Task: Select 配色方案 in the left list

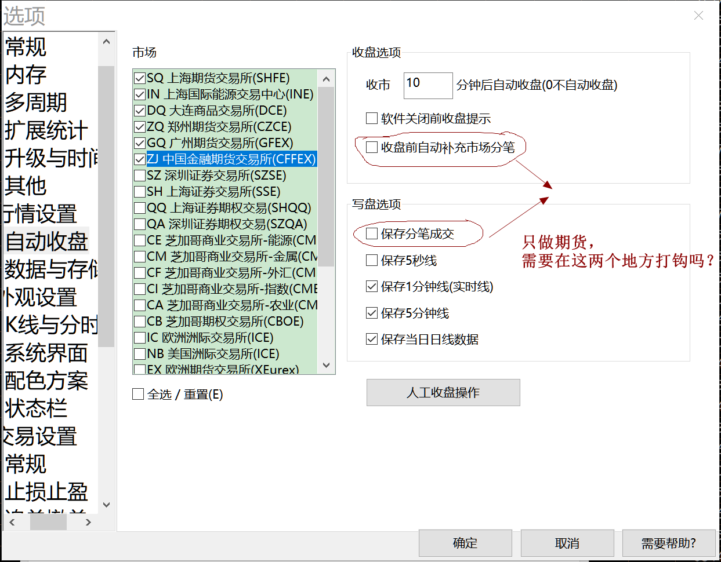Action: click(x=46, y=381)
